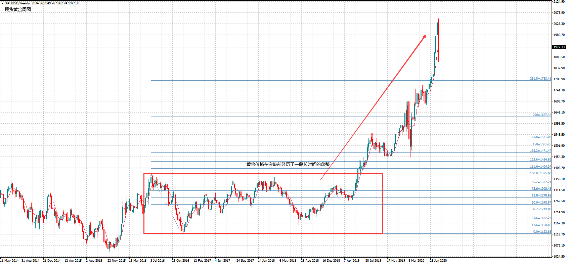Select the 161.8=1531.03 Fibonacci level label
The height and width of the screenshot is (264, 567).
pyautogui.click(x=540, y=137)
